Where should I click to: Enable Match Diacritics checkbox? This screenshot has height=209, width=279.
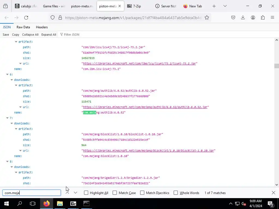(142, 193)
